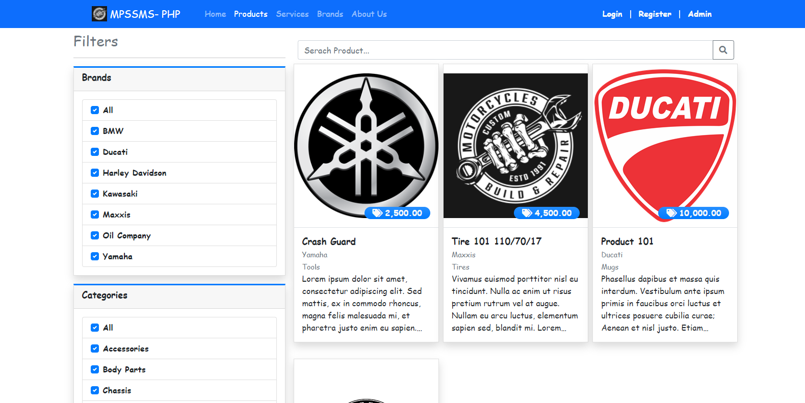This screenshot has width=805, height=403.
Task: Uncheck the Yamaha brand filter
Action: (x=95, y=256)
